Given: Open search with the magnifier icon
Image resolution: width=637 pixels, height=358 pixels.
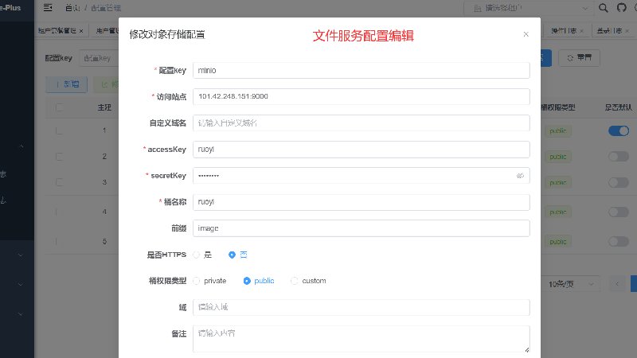Looking at the screenshot, I should pos(604,8).
